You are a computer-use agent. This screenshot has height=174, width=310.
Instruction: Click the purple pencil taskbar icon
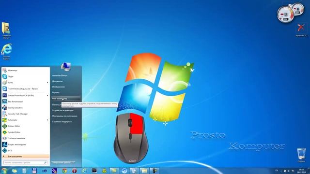[54, 171]
